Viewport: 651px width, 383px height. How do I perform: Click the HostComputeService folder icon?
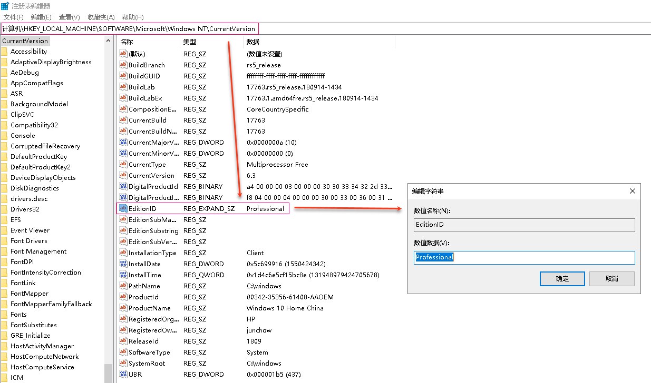4,367
